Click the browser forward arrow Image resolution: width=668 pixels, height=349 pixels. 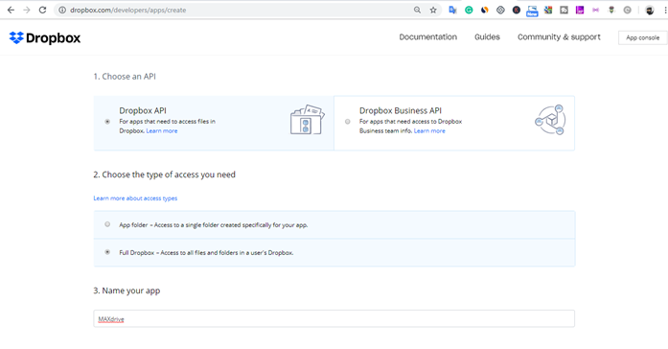point(27,10)
